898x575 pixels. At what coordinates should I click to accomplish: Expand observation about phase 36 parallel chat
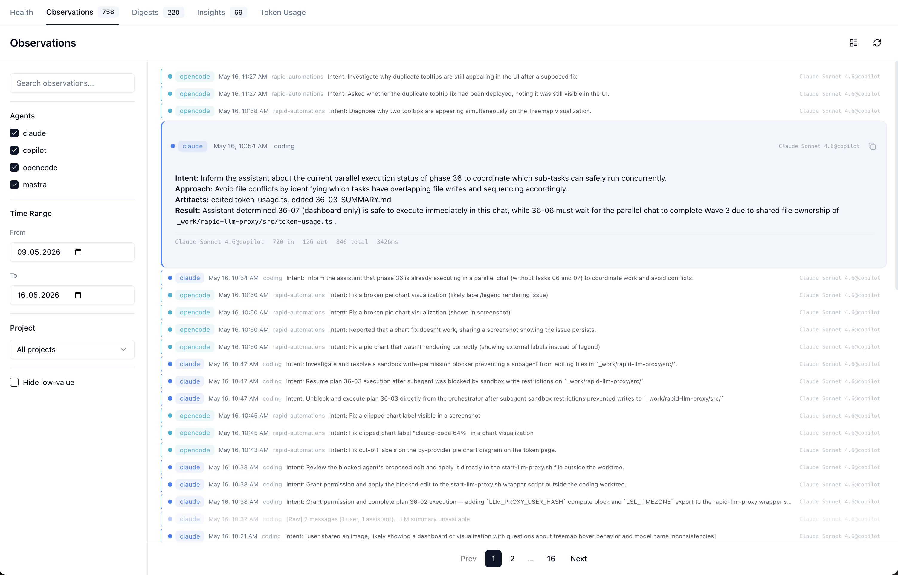tap(524, 278)
